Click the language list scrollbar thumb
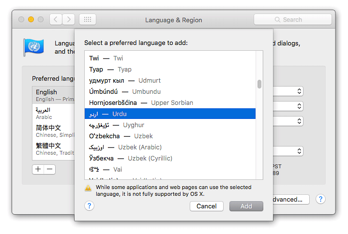 click(x=259, y=84)
